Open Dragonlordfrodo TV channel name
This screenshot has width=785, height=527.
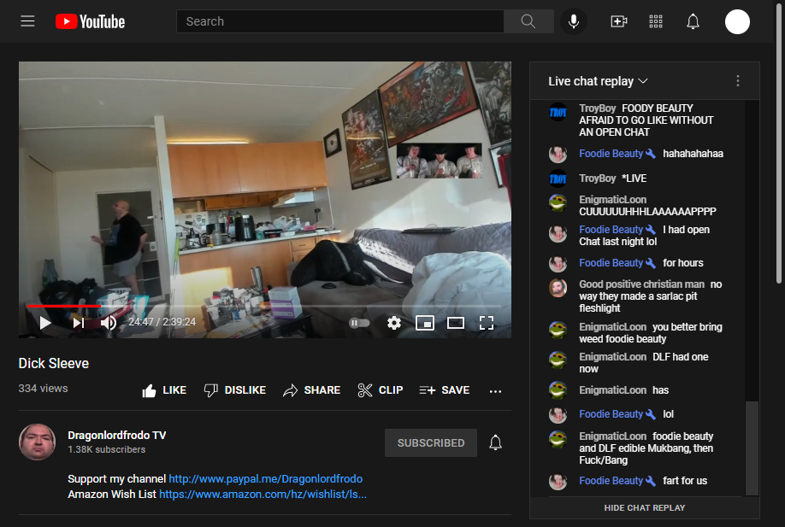pyautogui.click(x=116, y=436)
